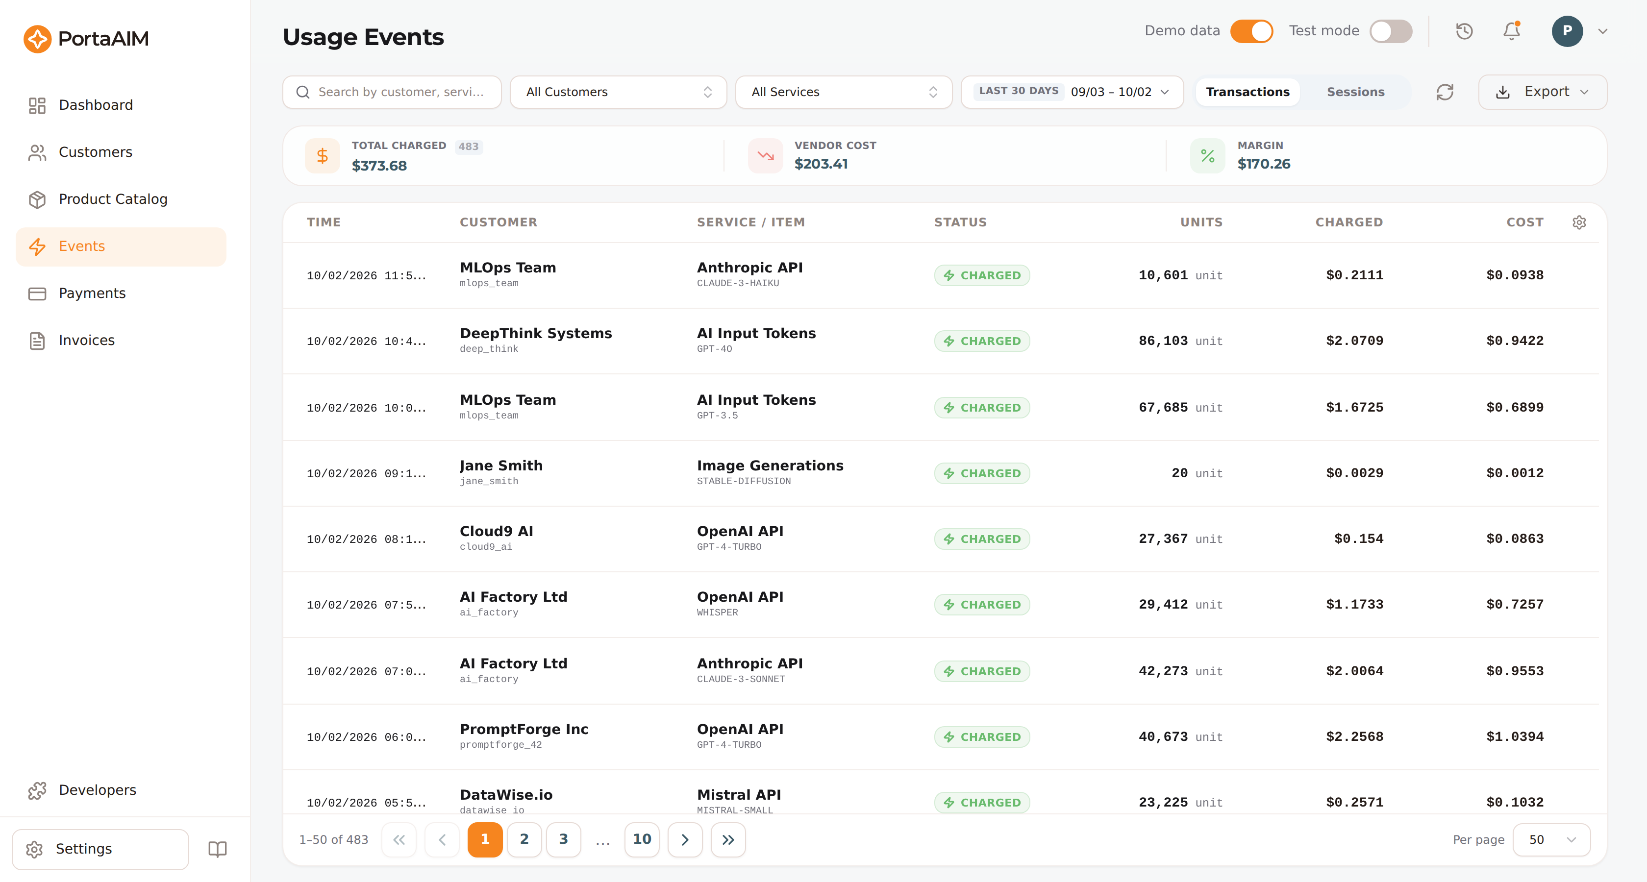This screenshot has height=882, width=1647.
Task: Click the user avatar P
Action: click(1567, 31)
